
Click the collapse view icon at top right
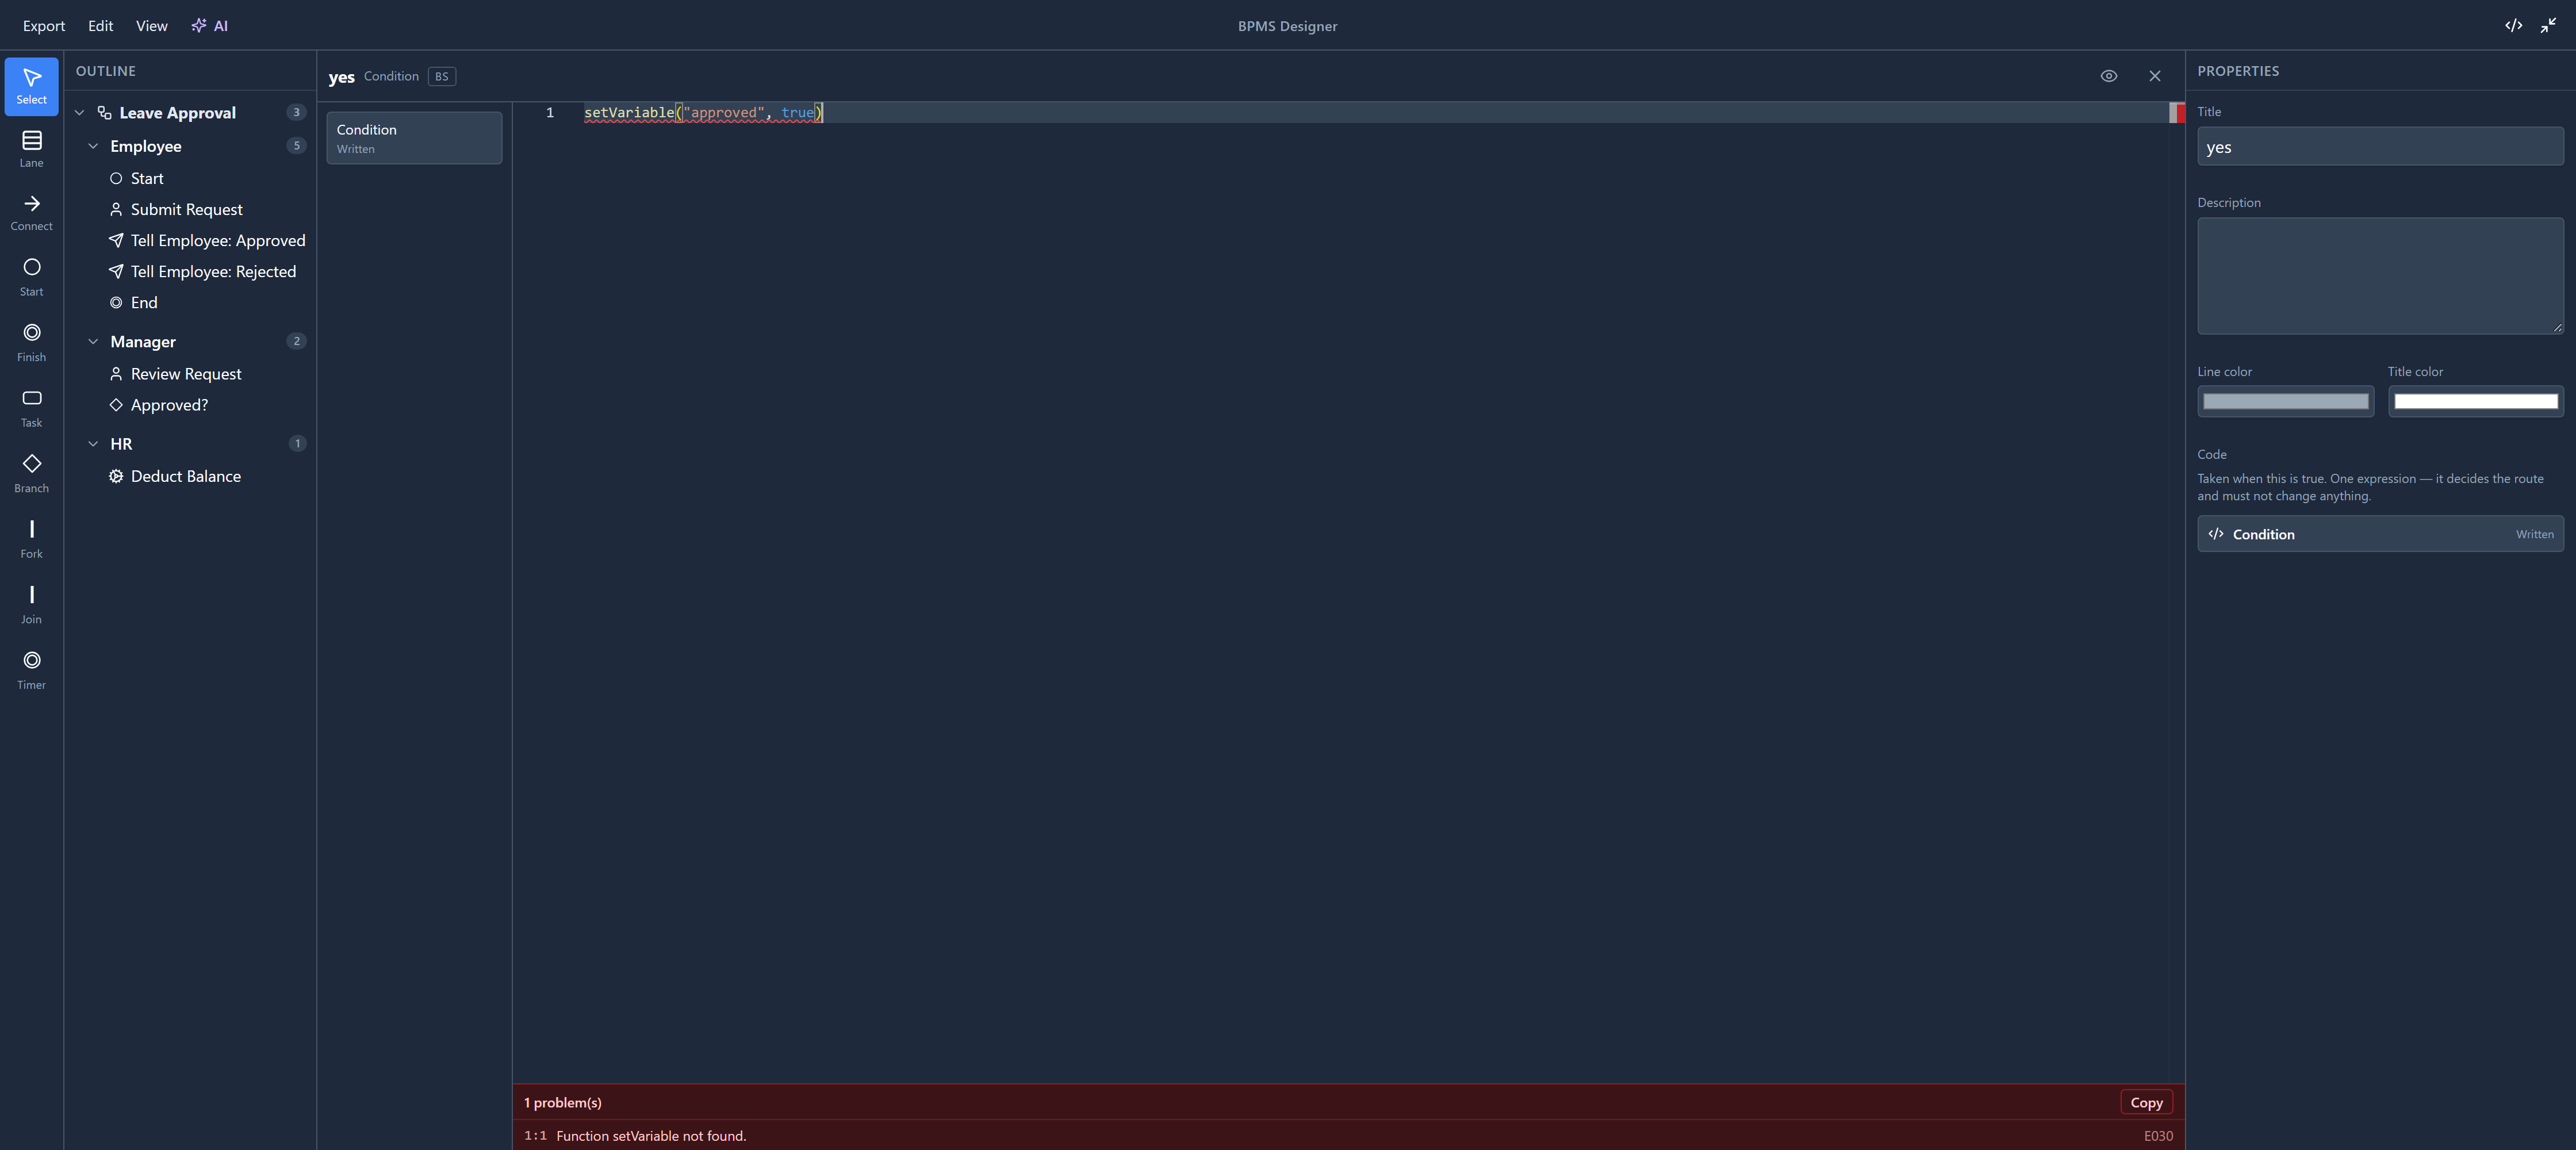coord(2548,25)
